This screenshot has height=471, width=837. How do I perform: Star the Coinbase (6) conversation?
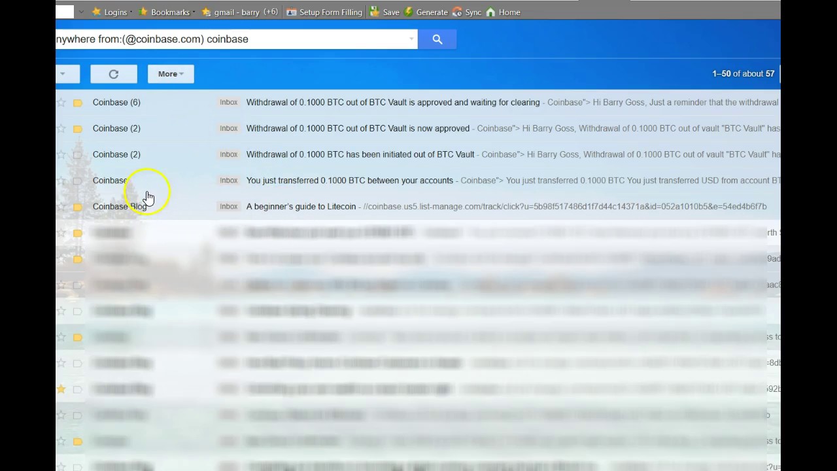61,103
